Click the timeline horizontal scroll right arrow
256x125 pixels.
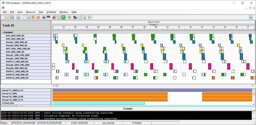pyautogui.click(x=253, y=86)
